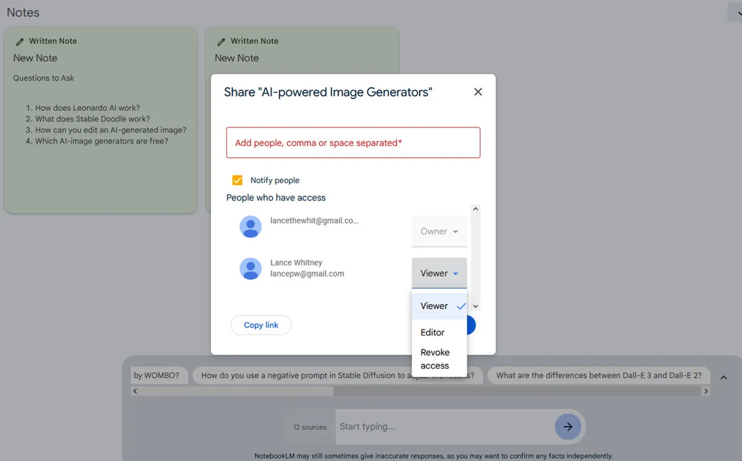
Task: Click the access list scroll down arrow
Action: point(475,306)
